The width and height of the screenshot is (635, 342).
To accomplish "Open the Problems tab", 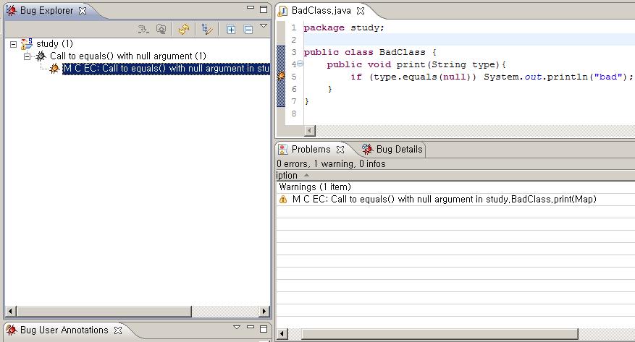I will click(311, 149).
